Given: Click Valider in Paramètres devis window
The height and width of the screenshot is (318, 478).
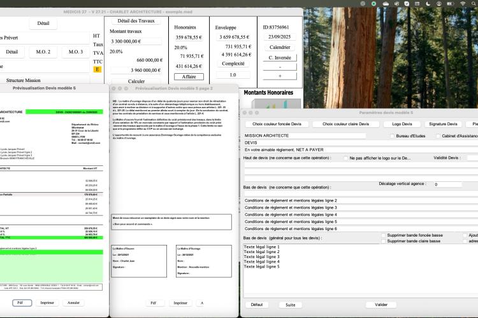Looking at the screenshot, I should coord(381,305).
